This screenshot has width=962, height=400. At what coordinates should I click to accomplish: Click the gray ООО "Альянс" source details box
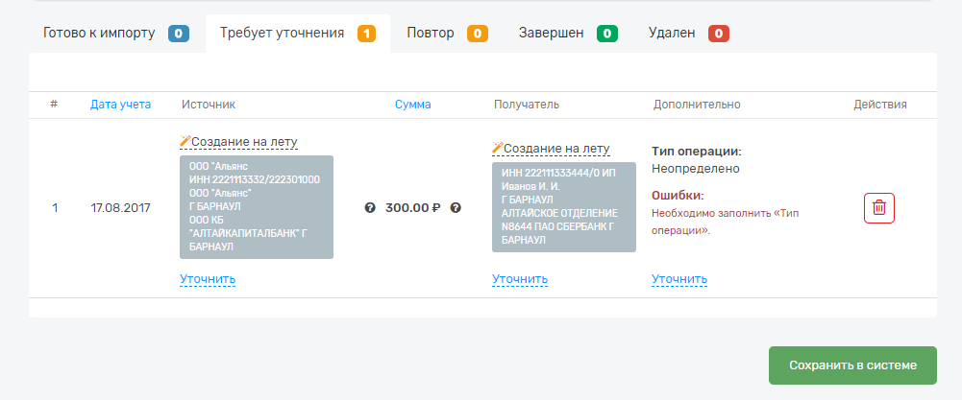[x=256, y=207]
